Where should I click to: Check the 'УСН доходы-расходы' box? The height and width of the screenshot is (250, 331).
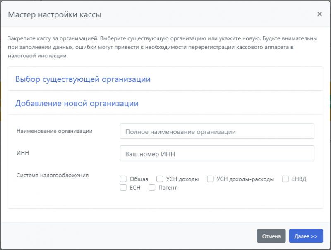tap(210, 179)
